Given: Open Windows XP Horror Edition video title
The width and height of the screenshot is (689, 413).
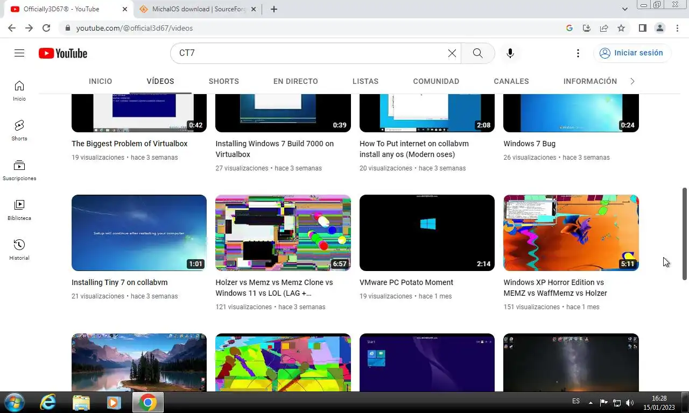Looking at the screenshot, I should click(x=555, y=288).
